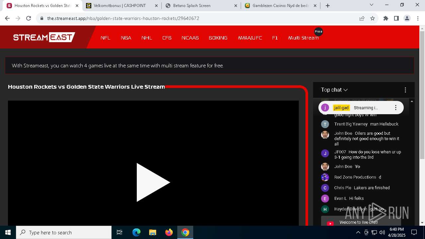The height and width of the screenshot is (239, 425).
Task: Click Trent Big Yawney's avatar
Action: (325, 124)
